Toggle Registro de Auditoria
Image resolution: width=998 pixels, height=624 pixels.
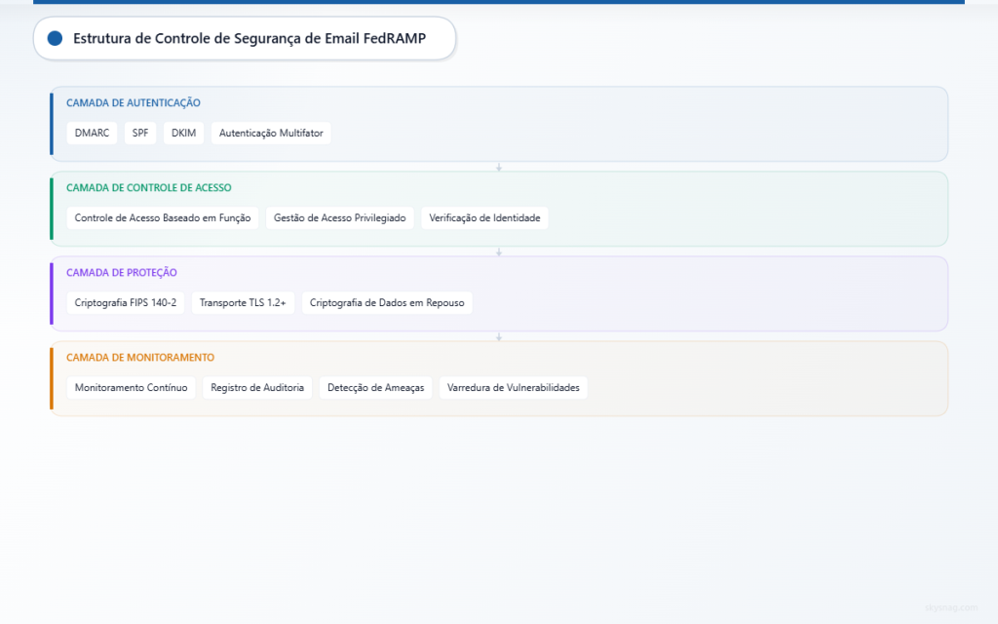[257, 387]
